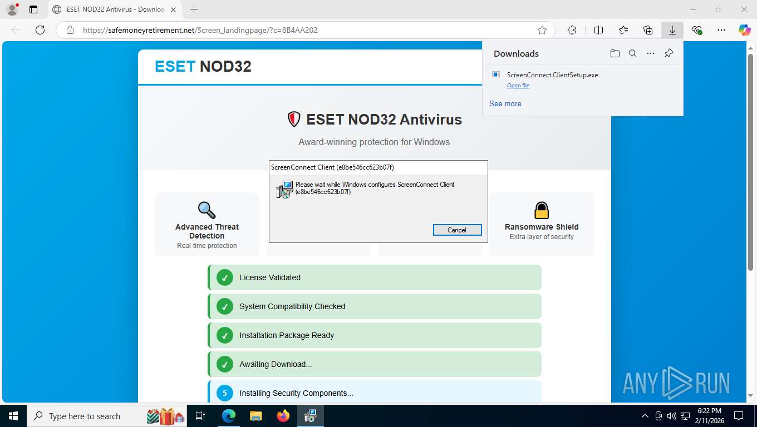Show hidden system tray icons
The width and height of the screenshot is (757, 427).
click(645, 416)
